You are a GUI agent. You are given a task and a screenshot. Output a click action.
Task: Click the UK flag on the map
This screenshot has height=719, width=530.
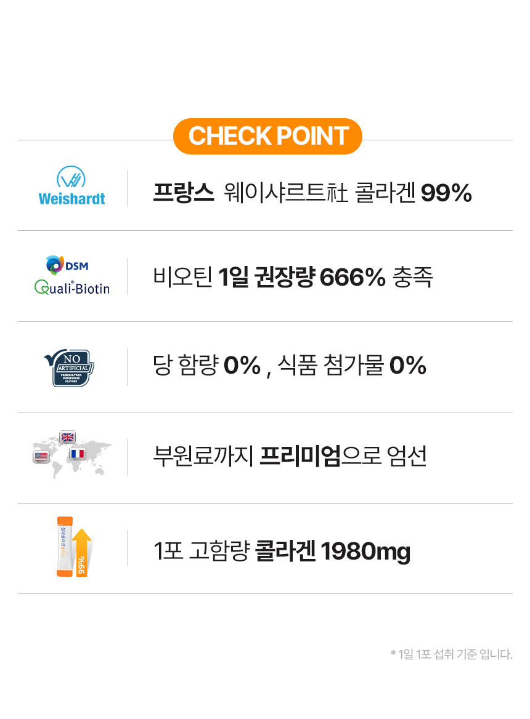pos(67,438)
